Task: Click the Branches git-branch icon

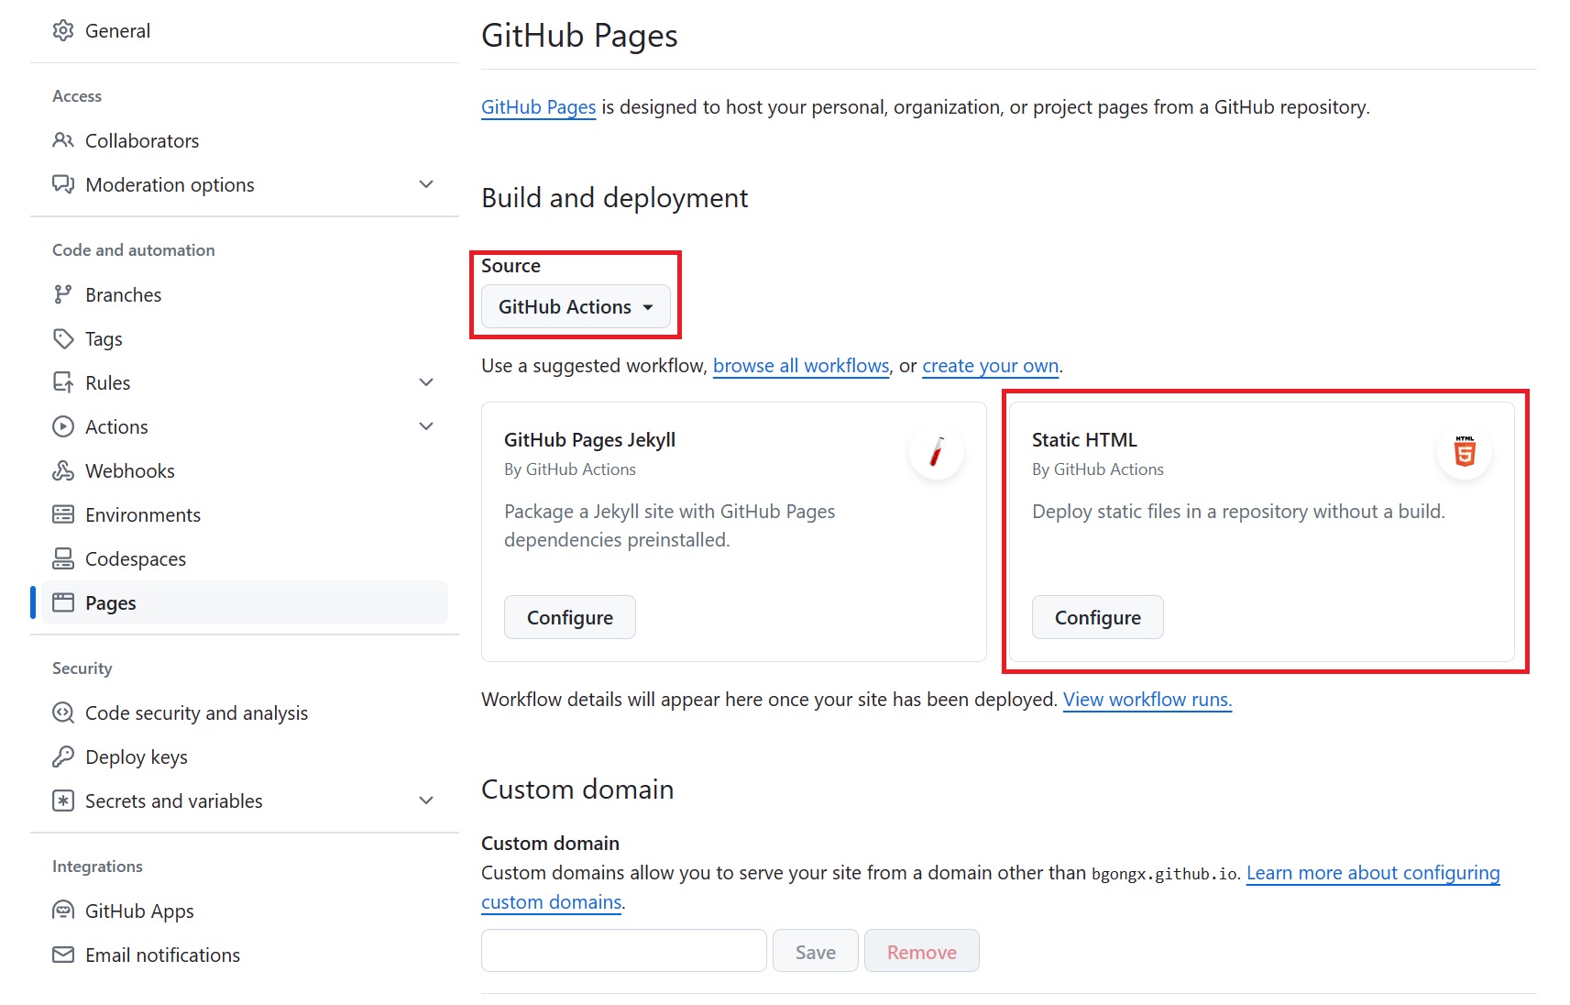Action: point(63,294)
